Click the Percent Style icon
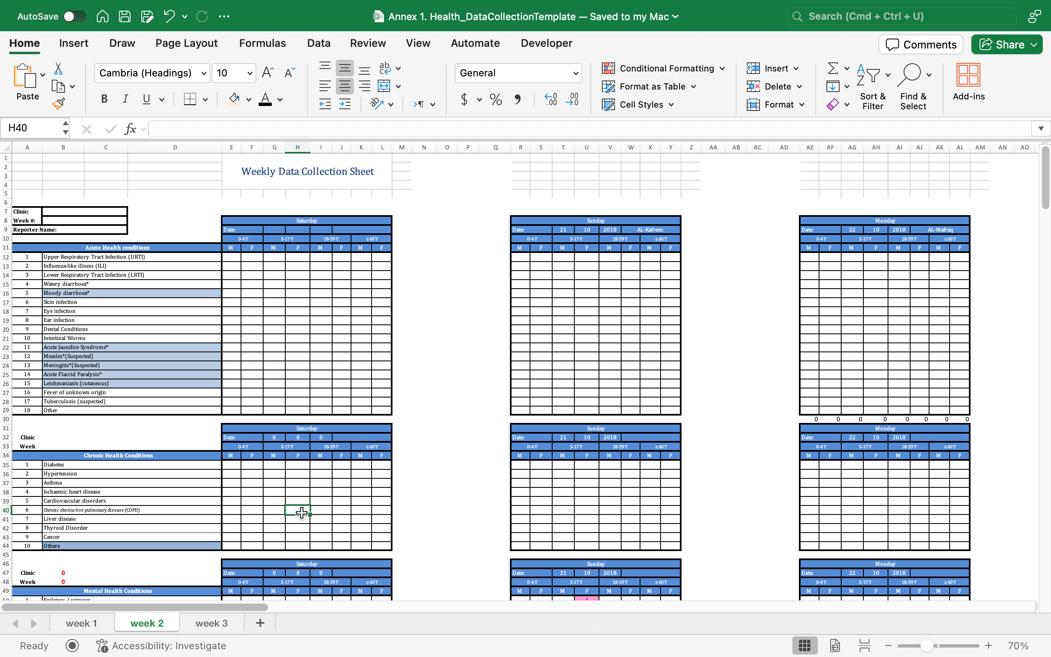This screenshot has height=657, width=1051. tap(496, 99)
